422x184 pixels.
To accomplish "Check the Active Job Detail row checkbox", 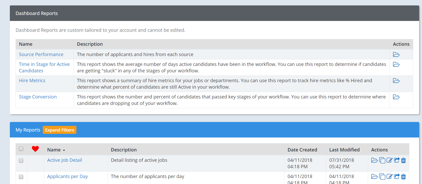I will tap(21, 161).
